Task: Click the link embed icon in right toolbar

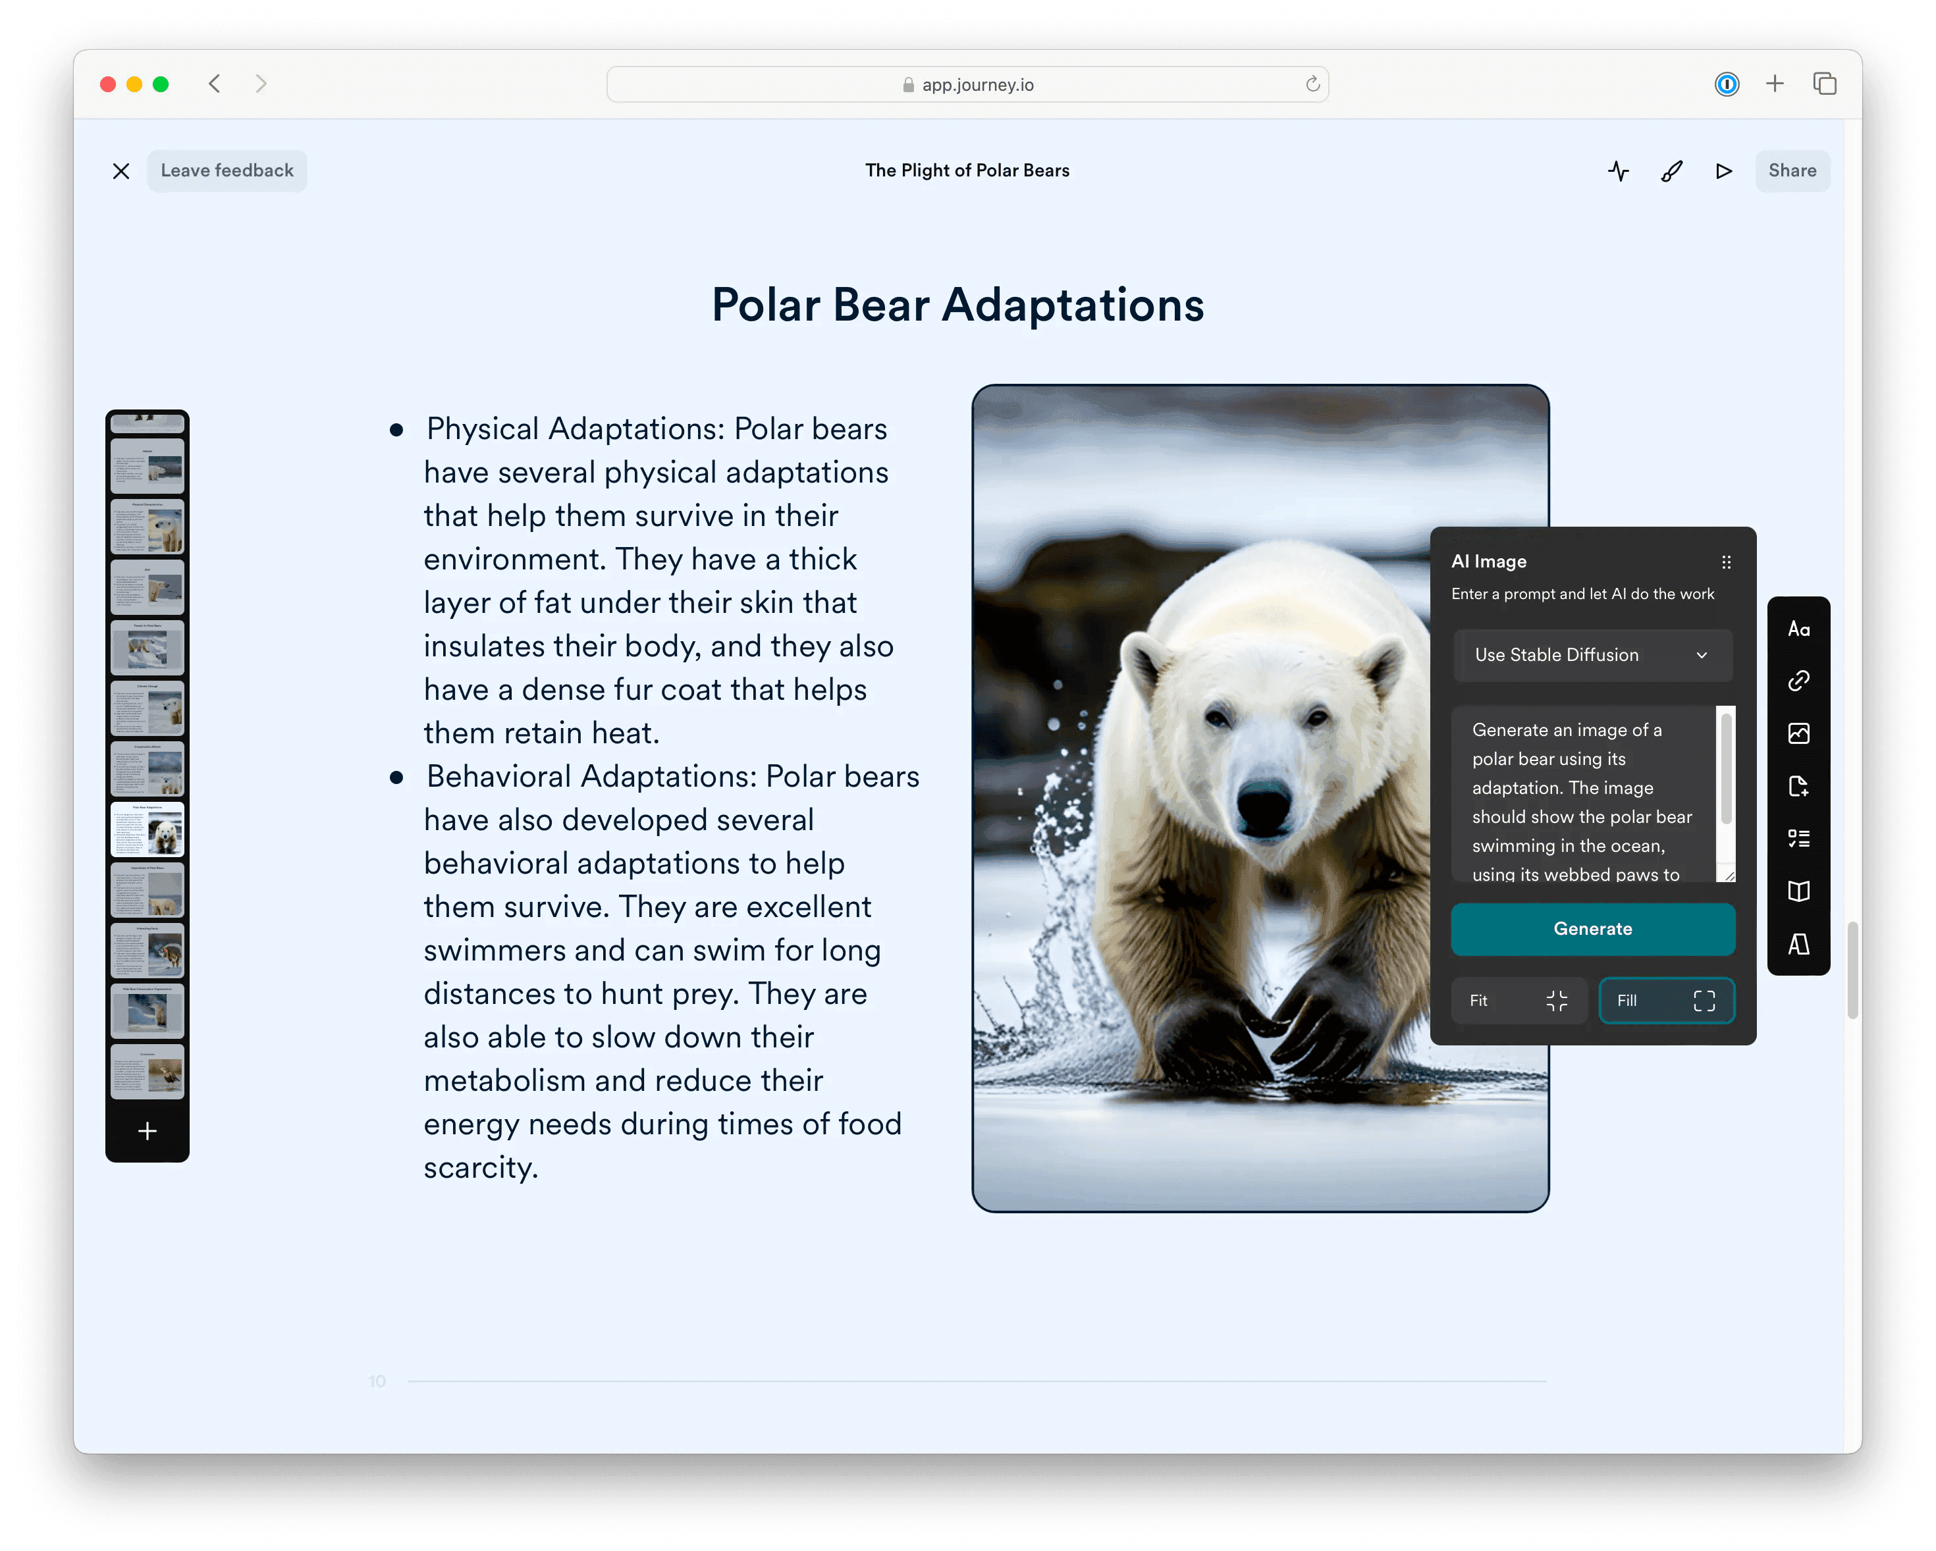Action: [1798, 681]
